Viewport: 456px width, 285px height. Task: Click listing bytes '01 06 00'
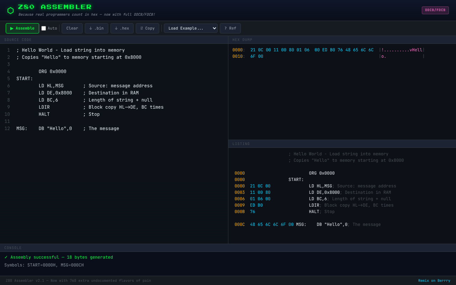(x=260, y=199)
